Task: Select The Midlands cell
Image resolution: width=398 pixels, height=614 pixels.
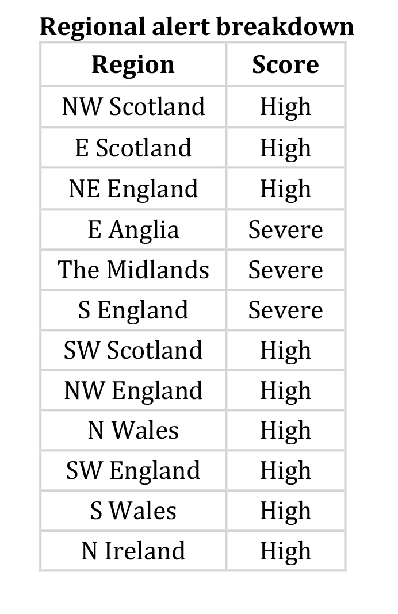Action: click(133, 270)
